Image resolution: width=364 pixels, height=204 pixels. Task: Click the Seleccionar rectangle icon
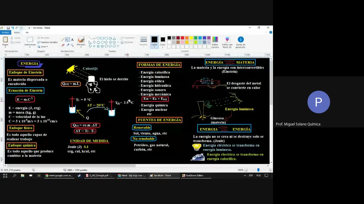pos(30,39)
